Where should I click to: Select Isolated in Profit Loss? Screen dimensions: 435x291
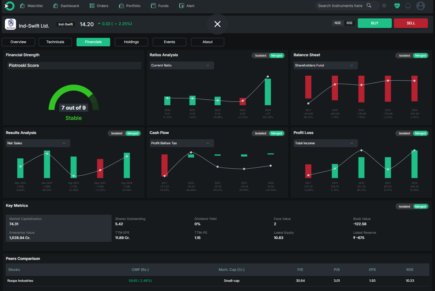(x=405, y=133)
